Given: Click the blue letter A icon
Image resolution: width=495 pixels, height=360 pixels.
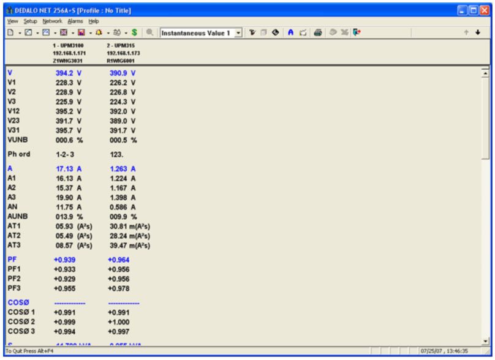Looking at the screenshot, I should click(x=290, y=33).
